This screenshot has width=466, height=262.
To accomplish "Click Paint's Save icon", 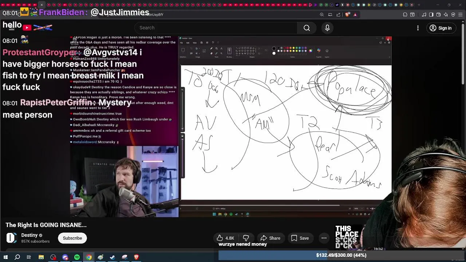I will tap(202, 43).
